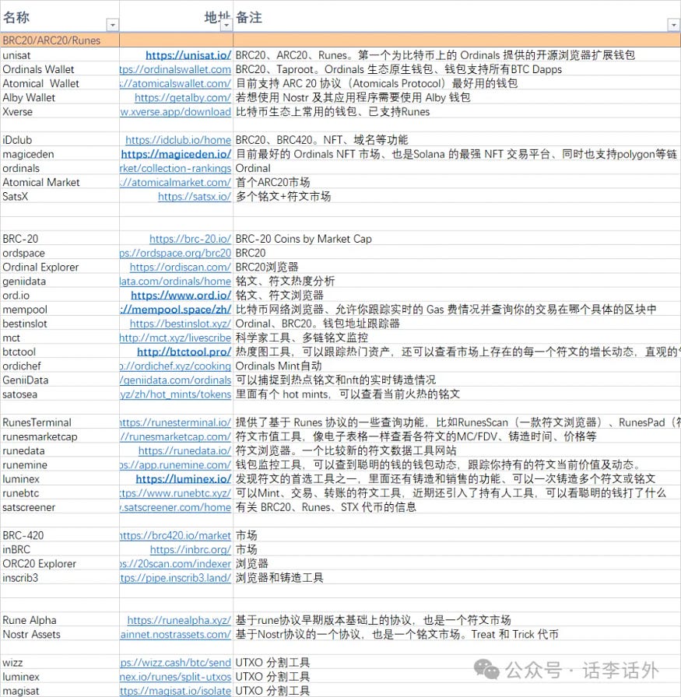Select the wizz name cell
This screenshot has height=697, width=681.
[x=60, y=663]
